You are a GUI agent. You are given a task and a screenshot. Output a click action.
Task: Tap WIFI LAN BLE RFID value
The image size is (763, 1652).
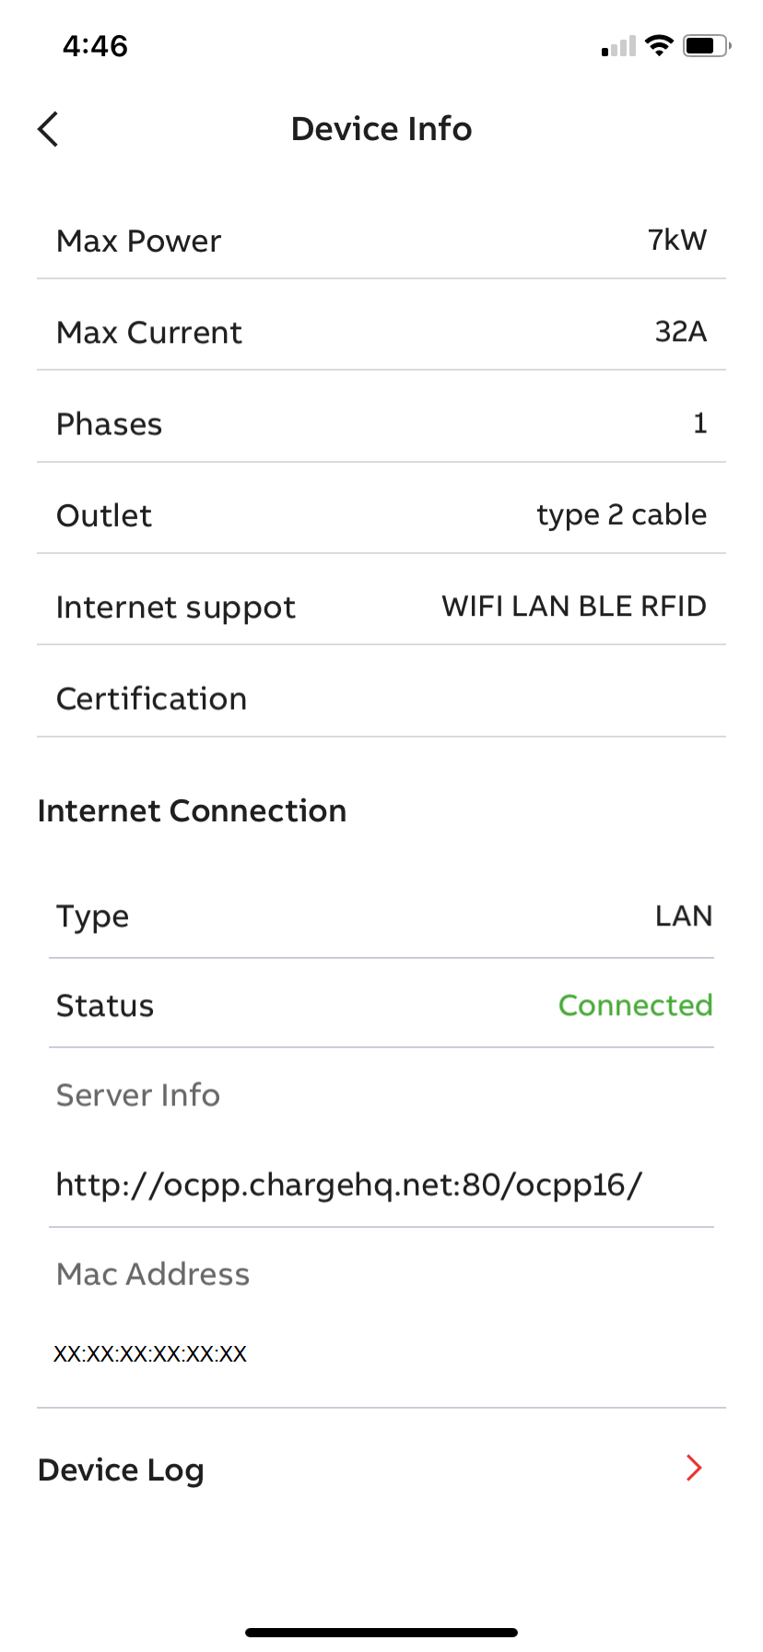click(573, 606)
